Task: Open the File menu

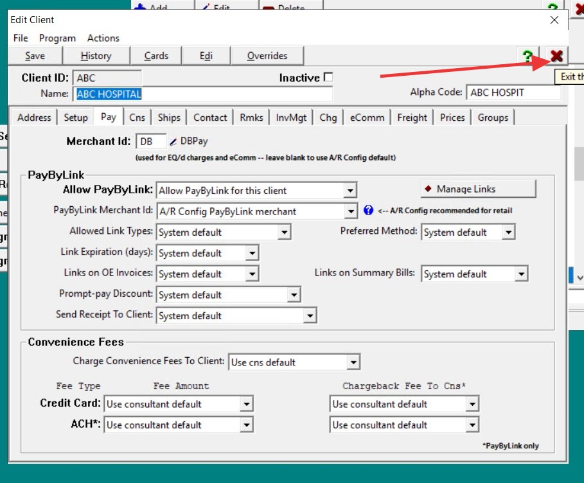Action: (x=21, y=38)
